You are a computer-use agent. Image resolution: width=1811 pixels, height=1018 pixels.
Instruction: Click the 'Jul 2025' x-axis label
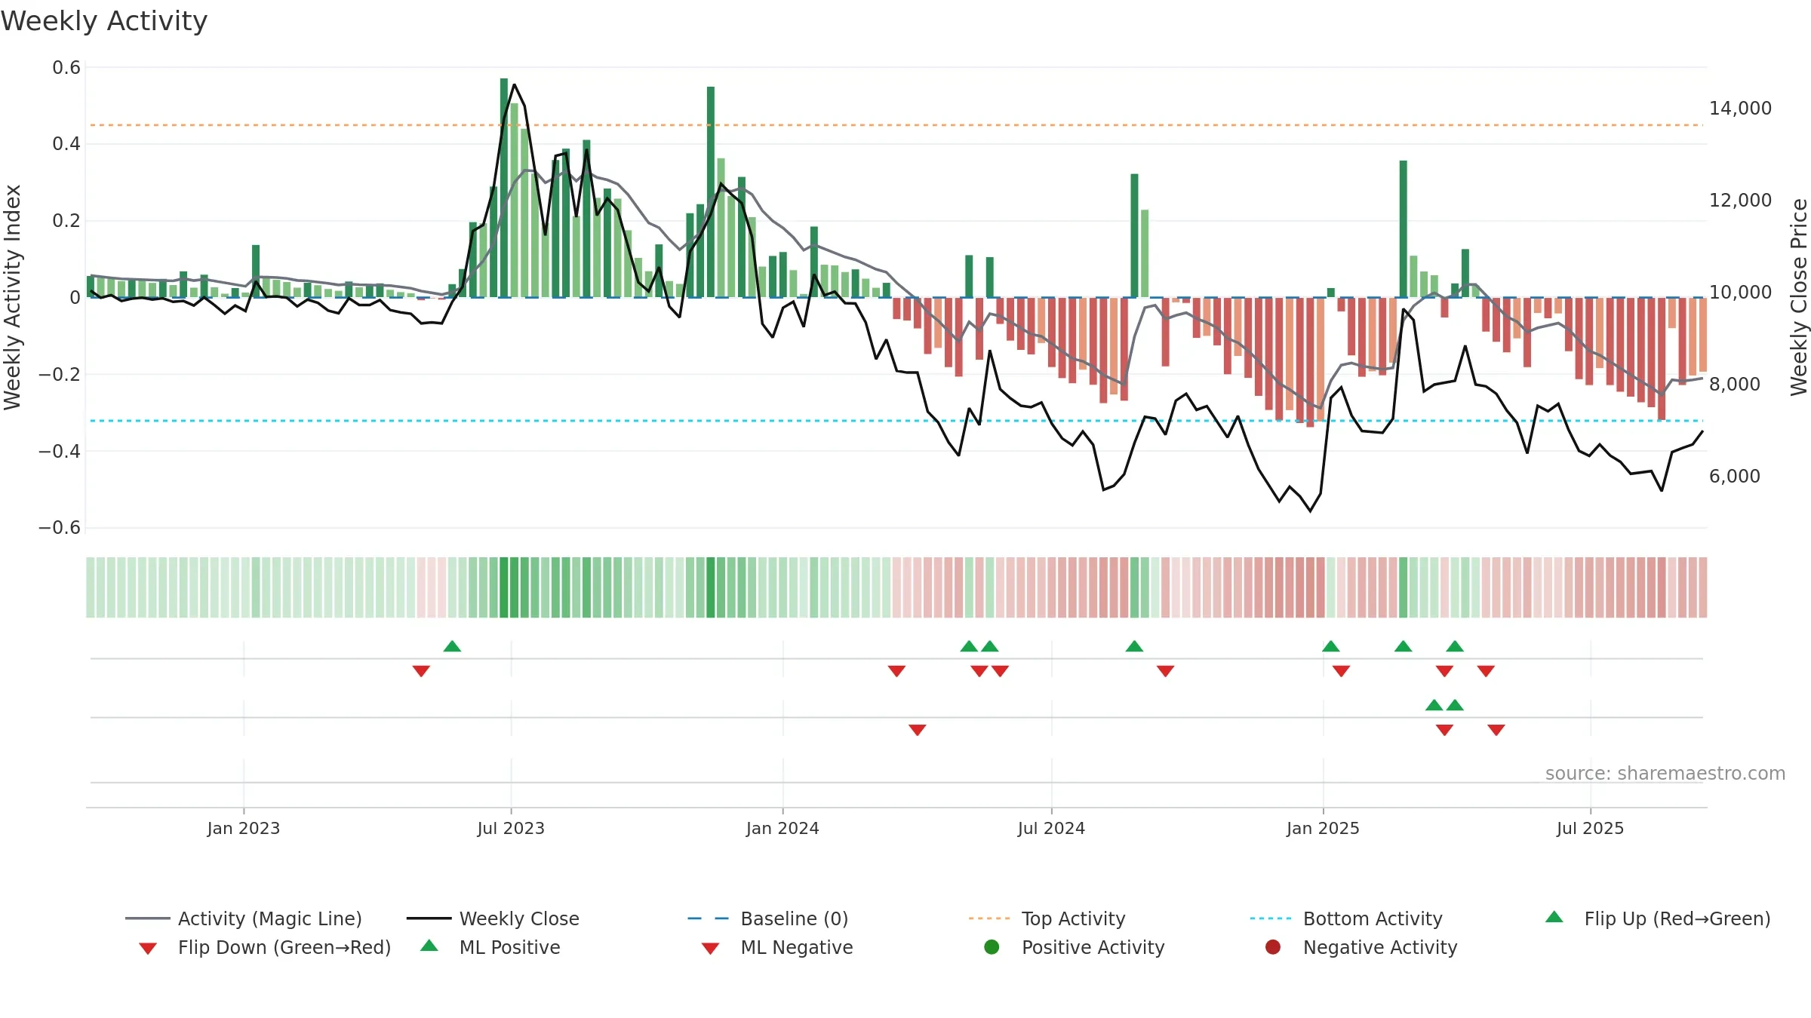1590,828
